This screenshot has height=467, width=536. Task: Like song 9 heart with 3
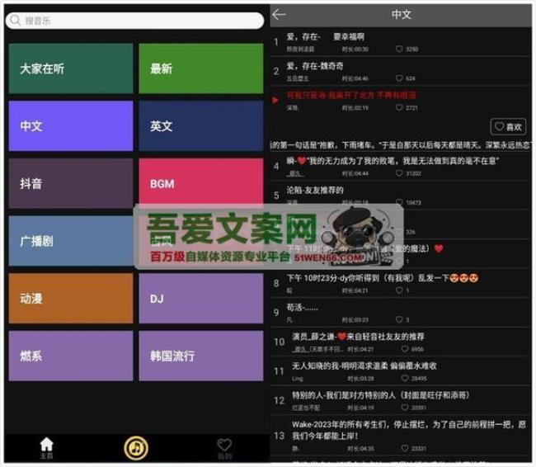399,319
